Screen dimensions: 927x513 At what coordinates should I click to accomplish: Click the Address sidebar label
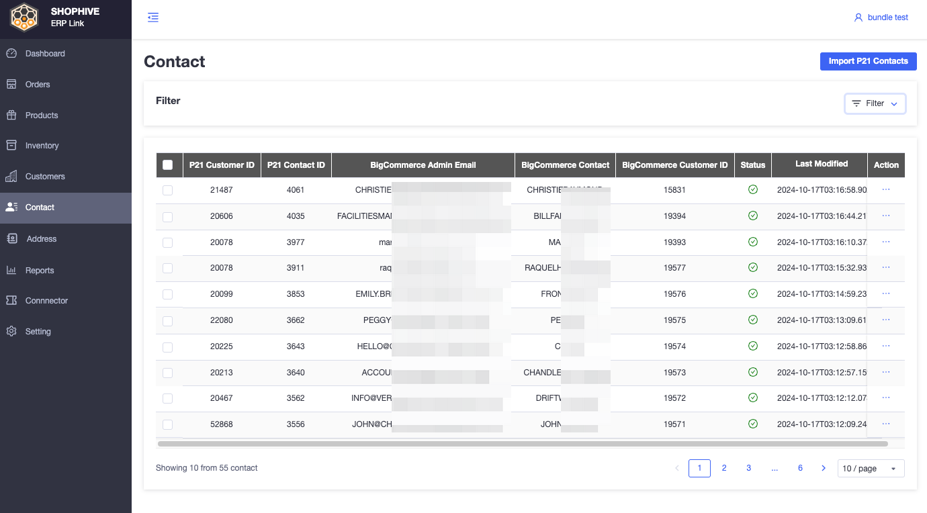point(42,239)
